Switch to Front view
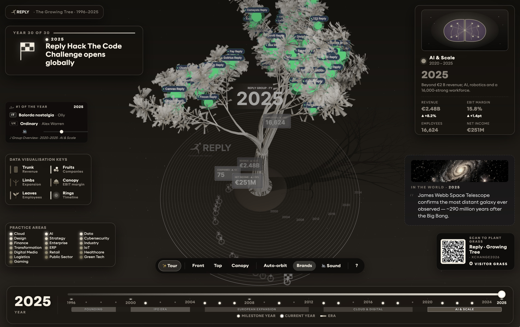Image resolution: width=520 pixels, height=327 pixels. 198,265
